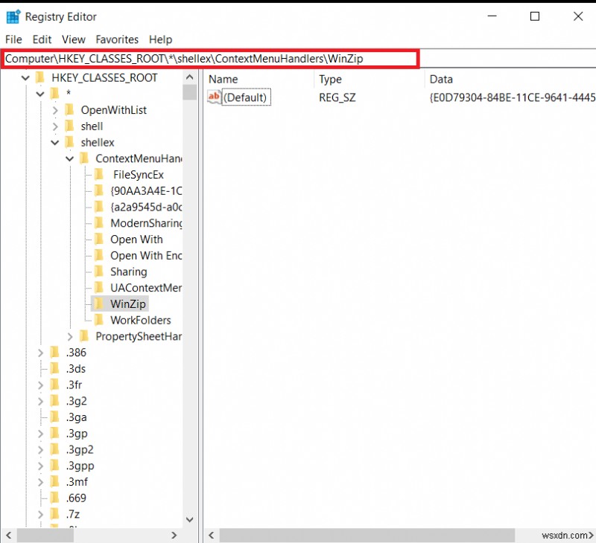Click the tree pane vertical scrollbar thumb
The image size is (596, 543).
190,92
